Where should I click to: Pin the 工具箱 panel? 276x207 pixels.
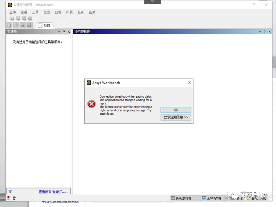click(64, 32)
